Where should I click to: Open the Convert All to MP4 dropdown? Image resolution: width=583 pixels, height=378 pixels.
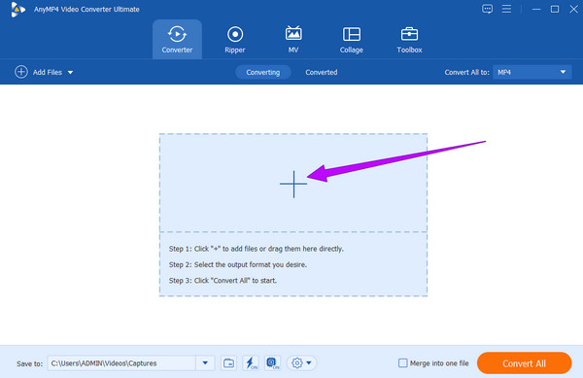tap(532, 72)
